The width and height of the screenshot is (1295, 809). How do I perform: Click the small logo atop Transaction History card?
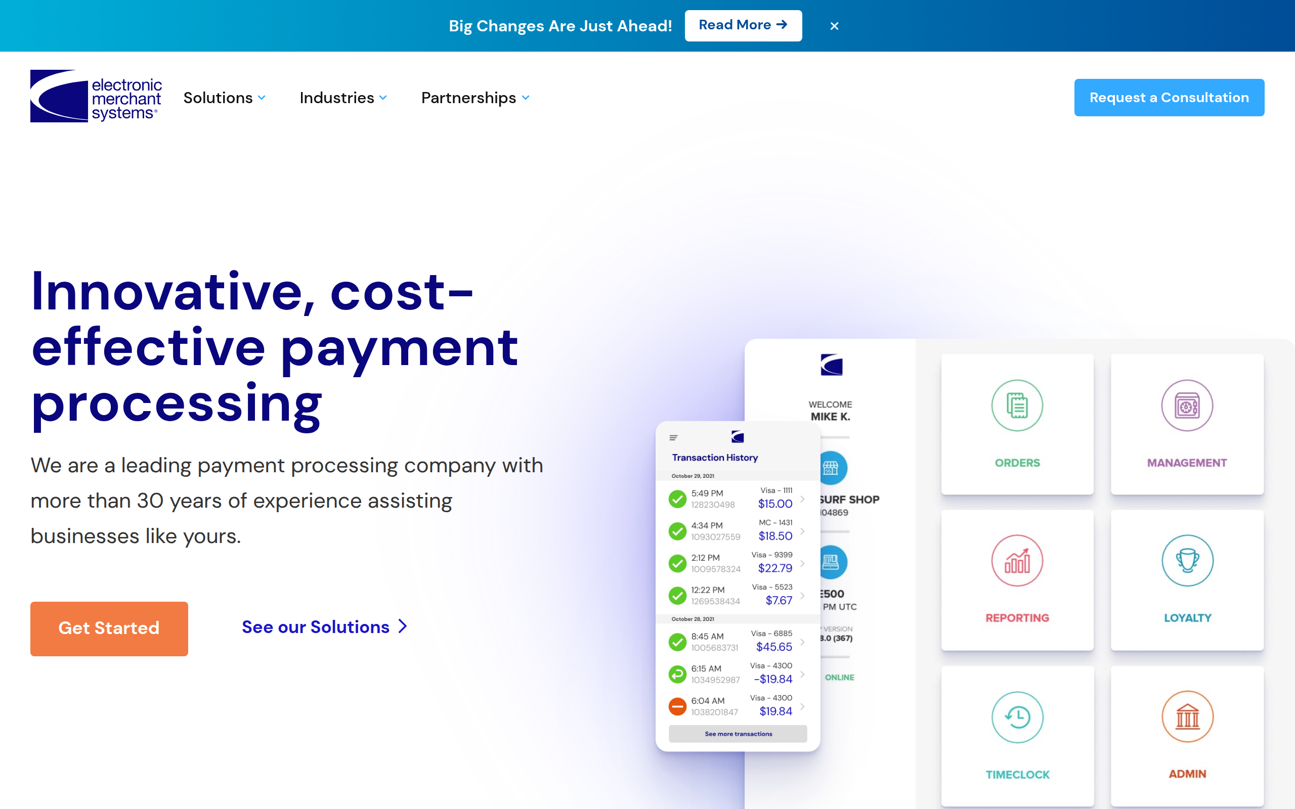(738, 436)
